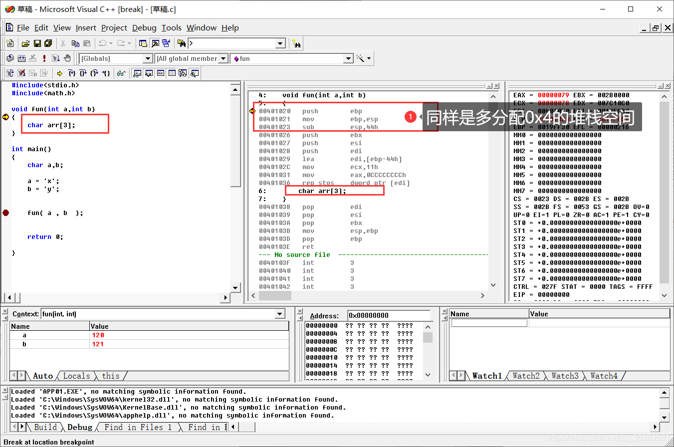
Task: Toggle the breakpoint with the hand icon
Action: 67,58
